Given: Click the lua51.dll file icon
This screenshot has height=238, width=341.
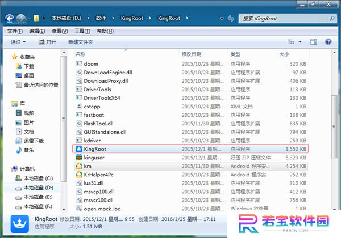Looking at the screenshot, I should pyautogui.click(x=79, y=183).
